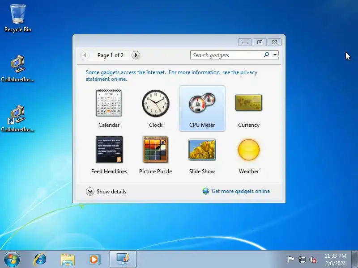Close the gadget gallery window
The image size is (358, 268).
coord(274,42)
